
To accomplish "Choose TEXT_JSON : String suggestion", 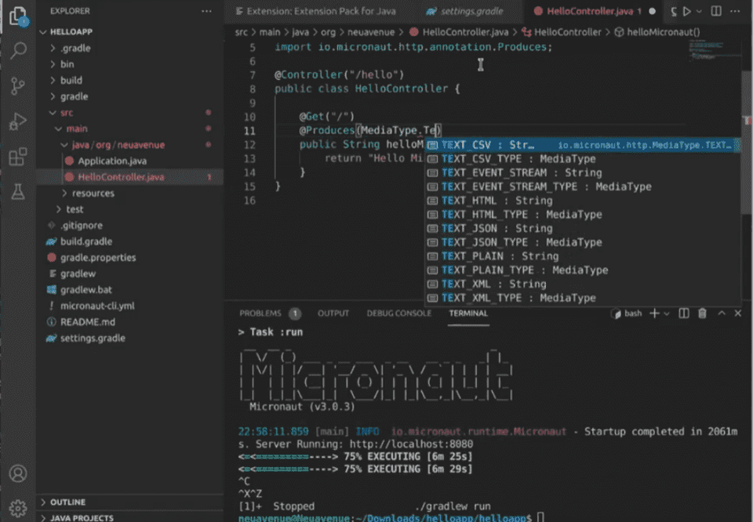I will click(583, 228).
